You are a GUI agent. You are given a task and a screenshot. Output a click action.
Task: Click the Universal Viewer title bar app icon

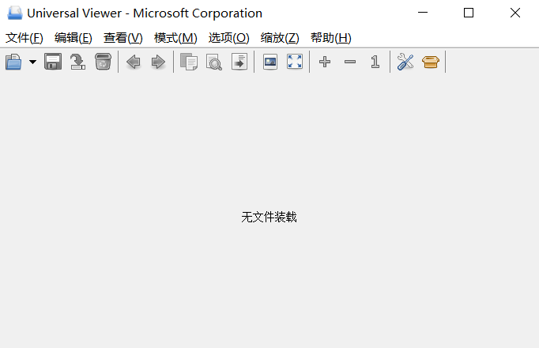pyautogui.click(x=15, y=13)
